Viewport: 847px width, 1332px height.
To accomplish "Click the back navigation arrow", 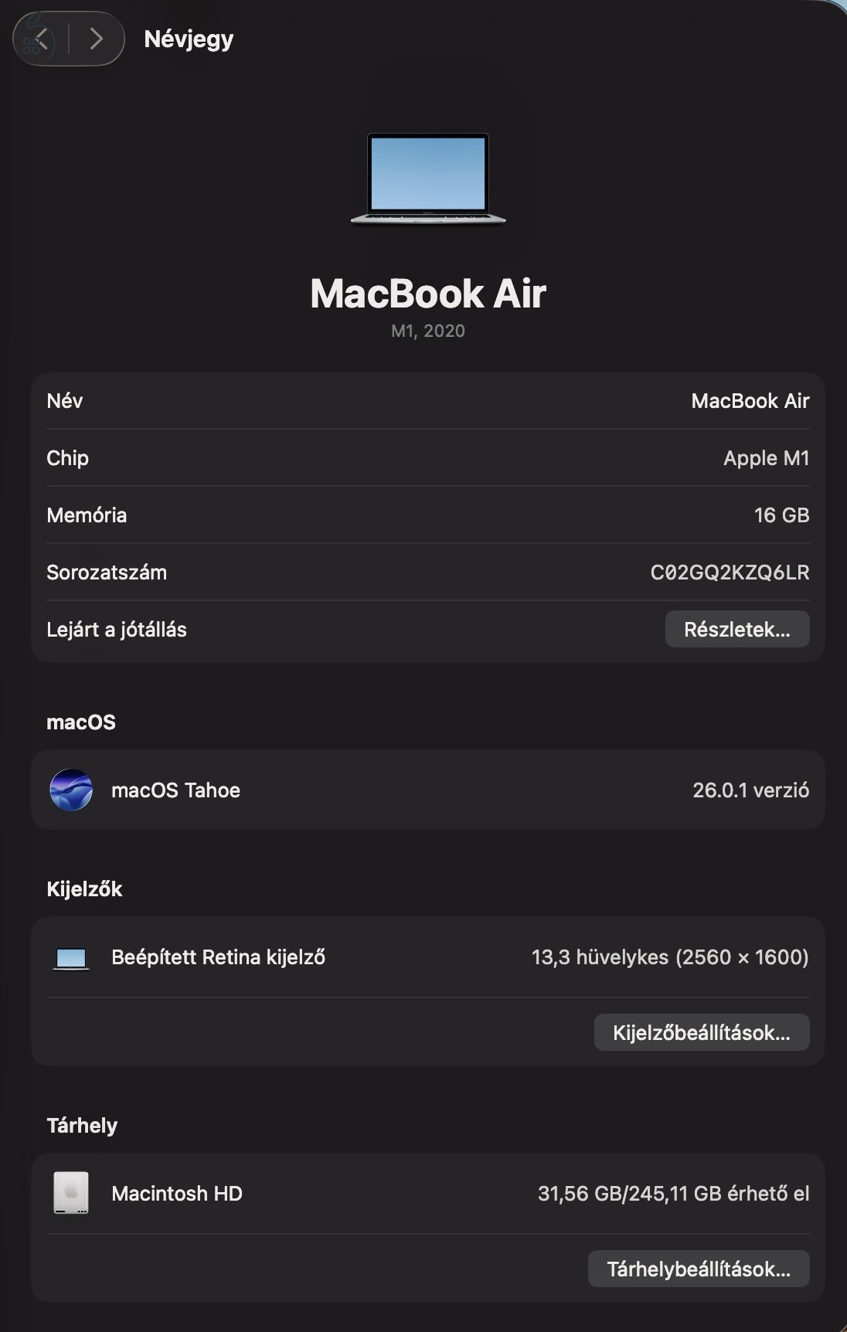I will tap(43, 39).
